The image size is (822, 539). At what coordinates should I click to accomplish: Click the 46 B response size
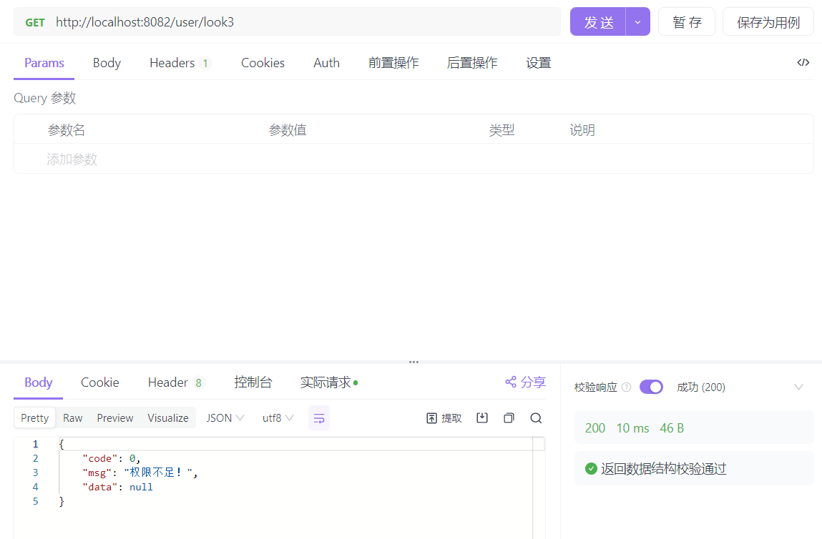pos(672,428)
